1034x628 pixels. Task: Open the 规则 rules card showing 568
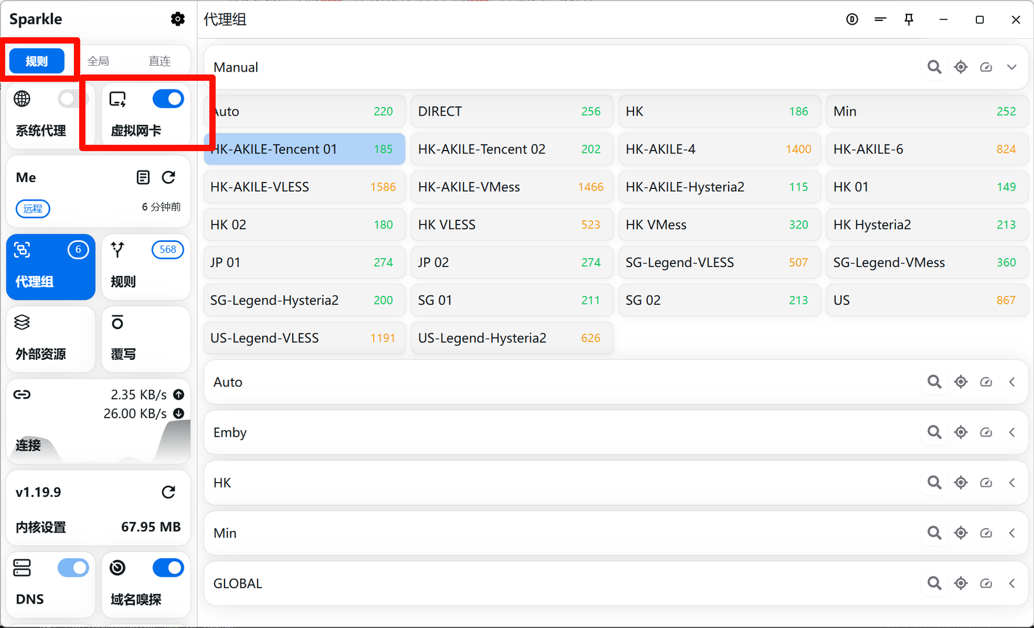click(x=146, y=267)
